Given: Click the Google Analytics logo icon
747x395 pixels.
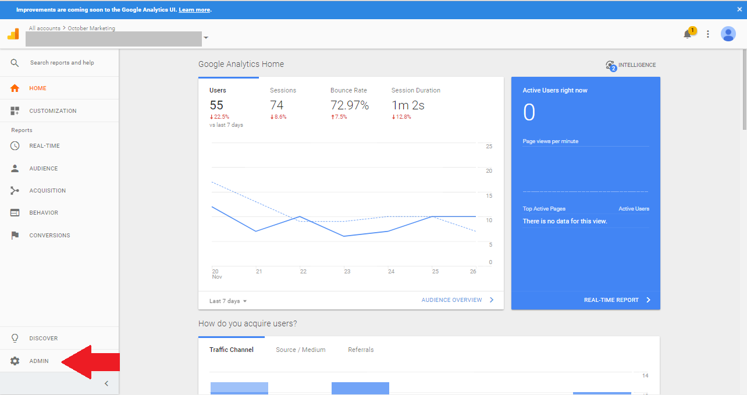Looking at the screenshot, I should 13,34.
